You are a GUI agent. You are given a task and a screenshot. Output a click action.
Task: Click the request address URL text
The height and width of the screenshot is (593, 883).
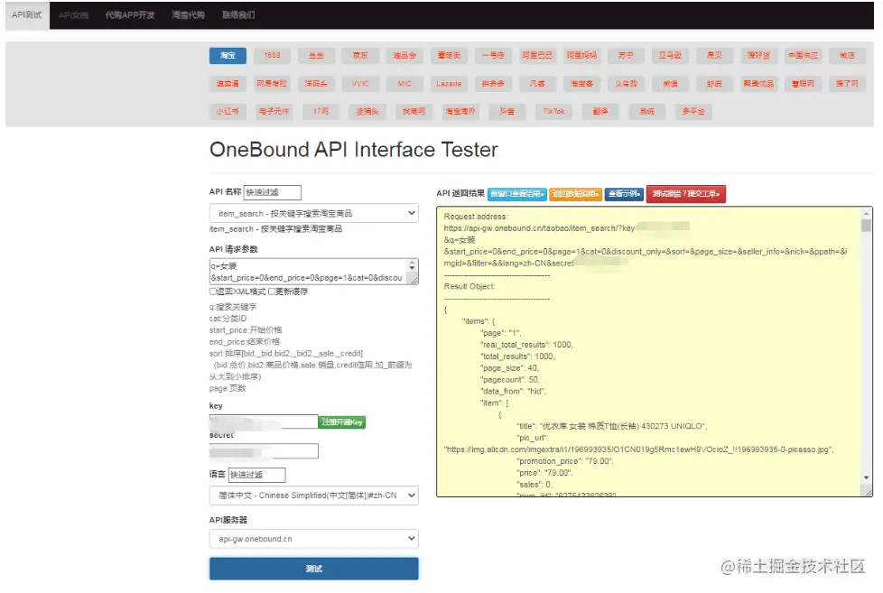pos(539,228)
